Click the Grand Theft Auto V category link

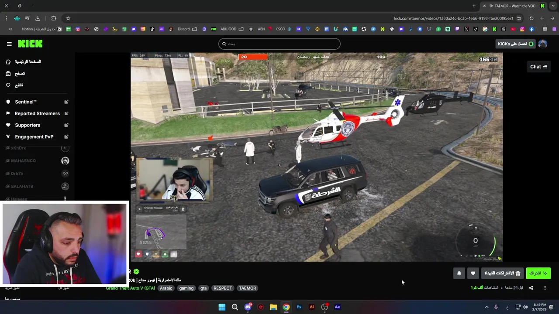pyautogui.click(x=130, y=288)
